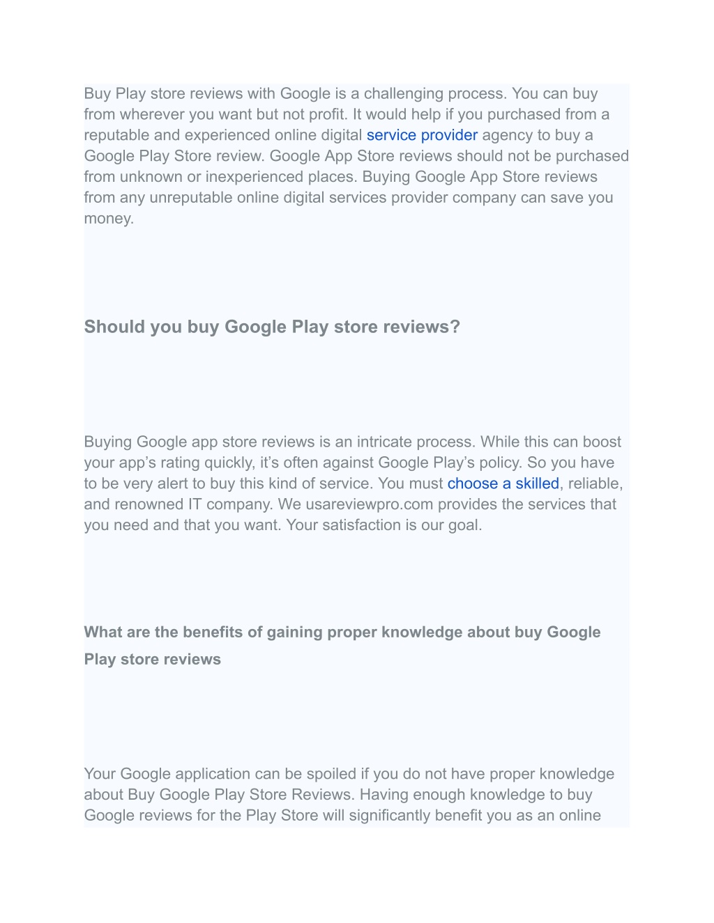Viewport: 714px width, 923px height.
Task: Click the line beginning "reputable and experienced online digital"
Action: 339,135
